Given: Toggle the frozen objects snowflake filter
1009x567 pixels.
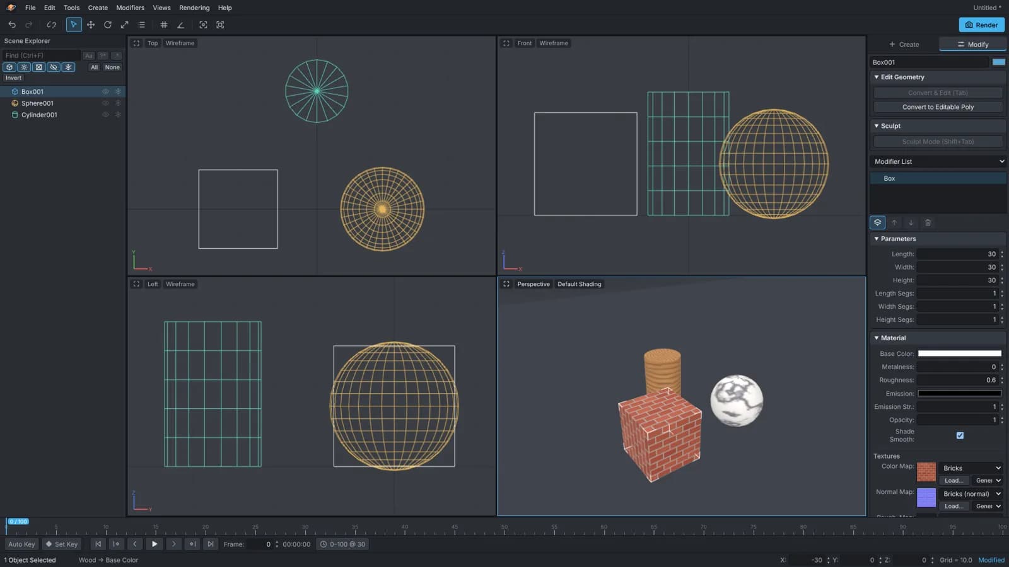Looking at the screenshot, I should tap(68, 67).
